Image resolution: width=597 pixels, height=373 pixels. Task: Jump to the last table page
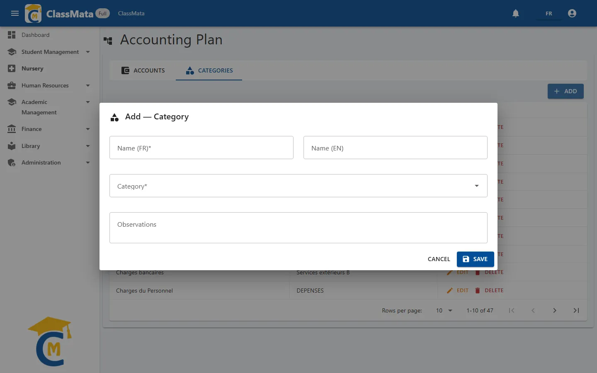tap(576, 310)
